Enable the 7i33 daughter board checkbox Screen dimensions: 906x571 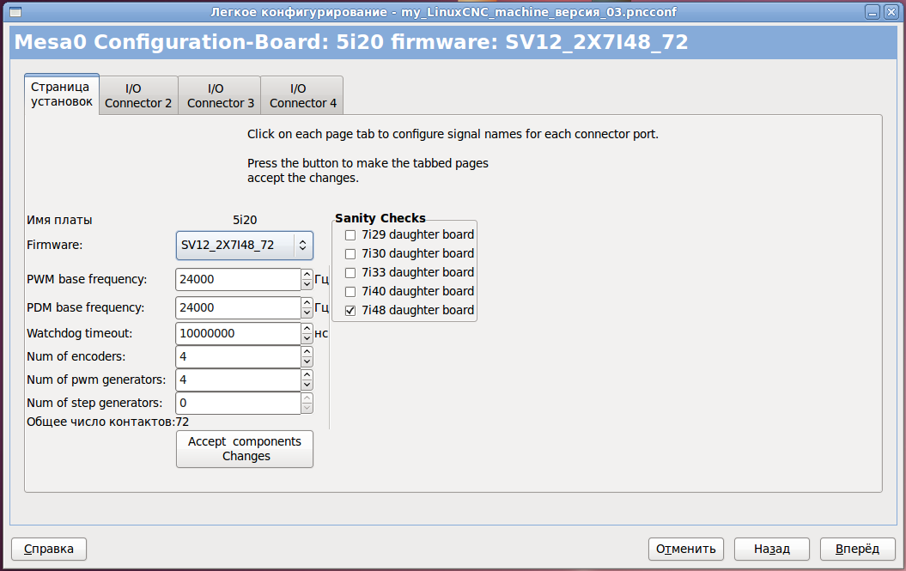350,273
